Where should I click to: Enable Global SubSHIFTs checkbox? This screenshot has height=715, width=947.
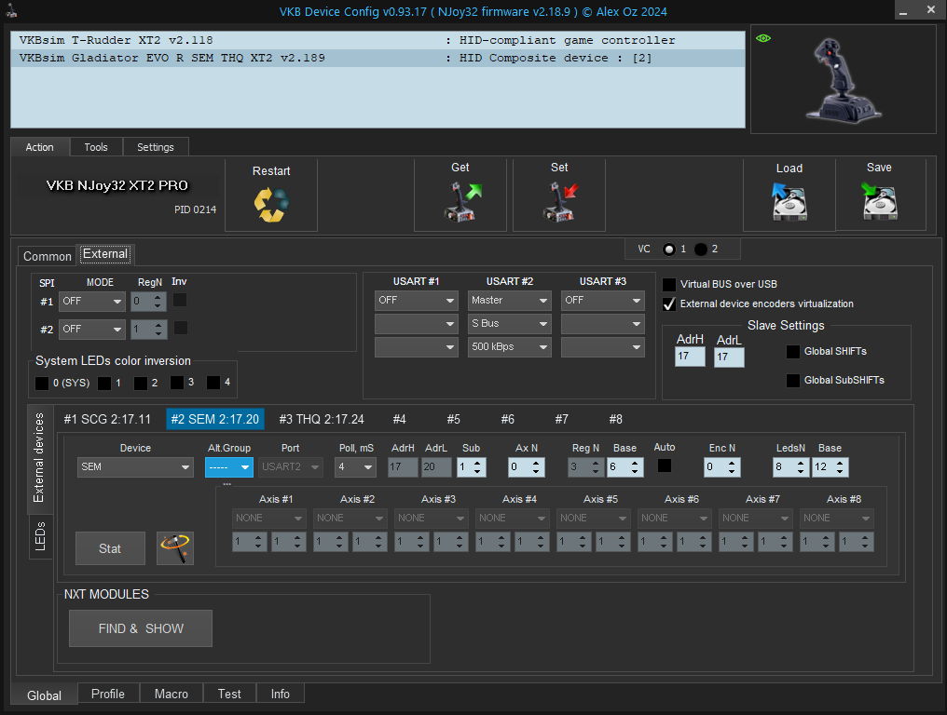(x=793, y=380)
